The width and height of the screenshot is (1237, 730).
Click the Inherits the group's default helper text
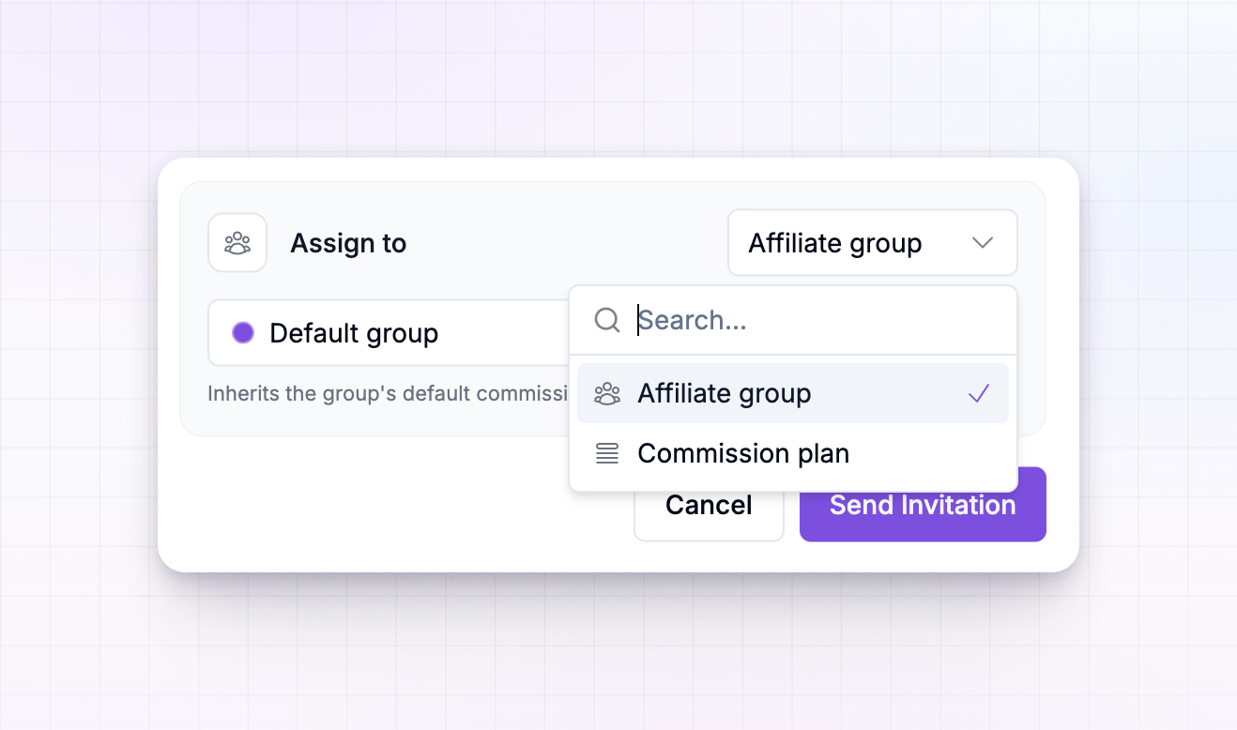point(388,393)
